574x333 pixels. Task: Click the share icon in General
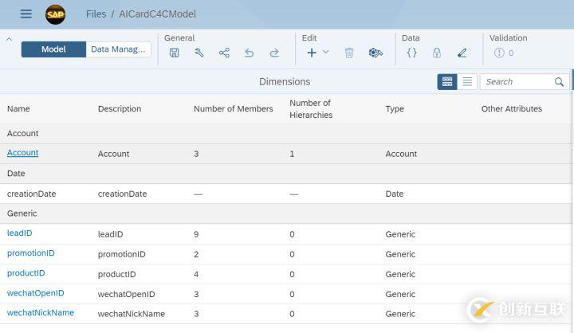click(224, 53)
